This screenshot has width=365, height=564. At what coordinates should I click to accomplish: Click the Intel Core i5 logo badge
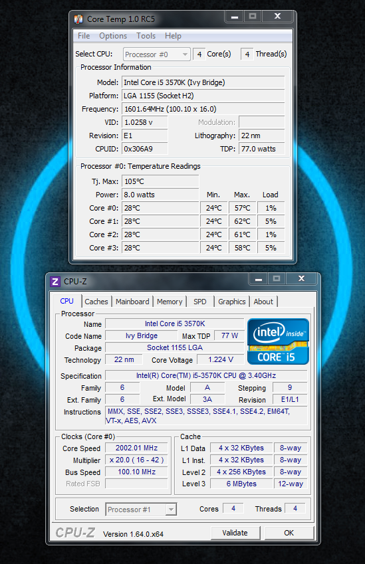pos(278,341)
